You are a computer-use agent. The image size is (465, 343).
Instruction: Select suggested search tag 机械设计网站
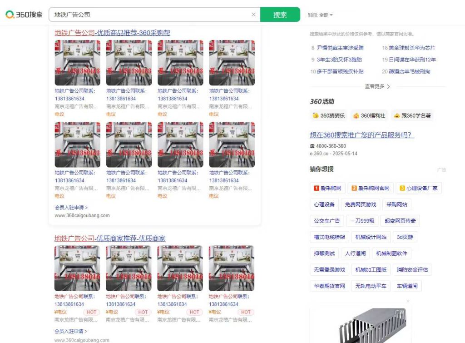coord(371,237)
